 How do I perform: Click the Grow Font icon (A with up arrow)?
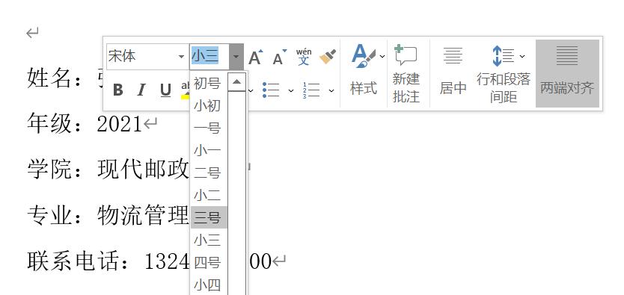[x=255, y=58]
